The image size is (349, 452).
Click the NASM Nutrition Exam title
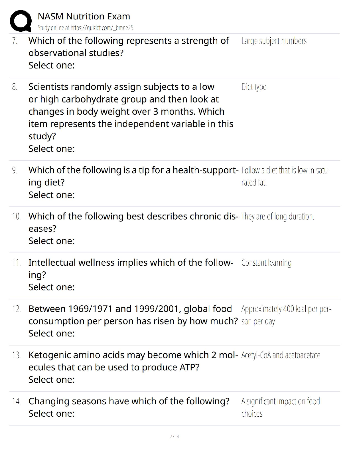click(x=84, y=16)
